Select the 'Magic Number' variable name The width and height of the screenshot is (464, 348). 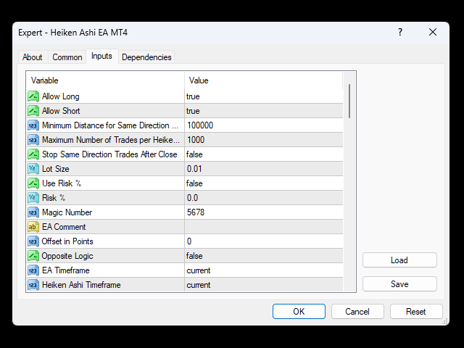click(x=67, y=212)
